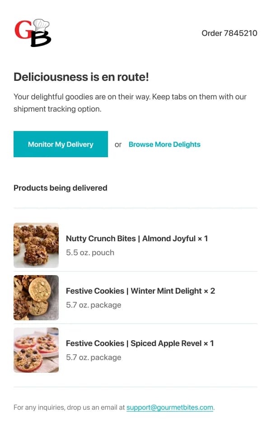Viewport: 271px width, 426px height.
Task: Open the Spiced Apple Revel cookie thumbnail
Action: click(36, 350)
